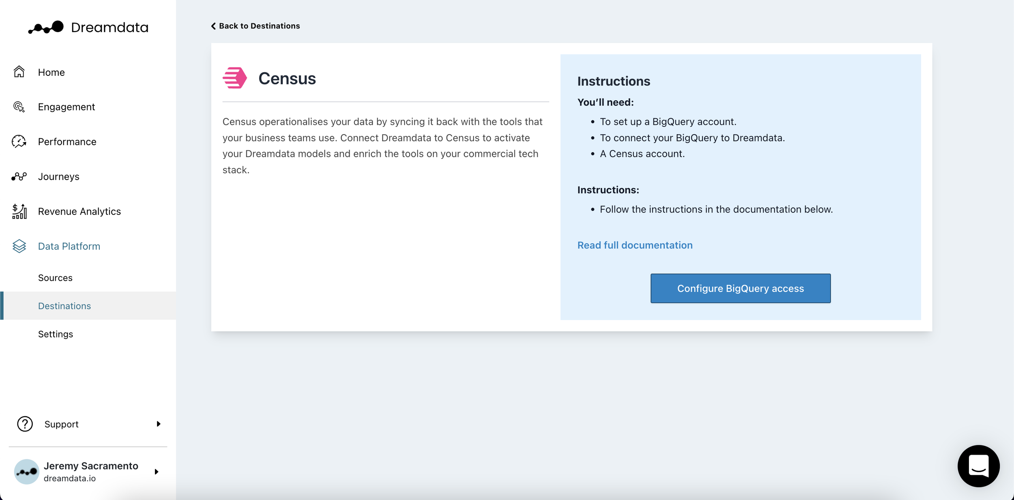Image resolution: width=1014 pixels, height=500 pixels.
Task: Click the Jeremy Sacramento name
Action: (x=91, y=466)
